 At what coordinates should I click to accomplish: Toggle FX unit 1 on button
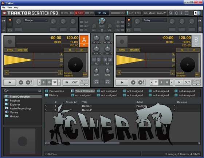[10, 20]
